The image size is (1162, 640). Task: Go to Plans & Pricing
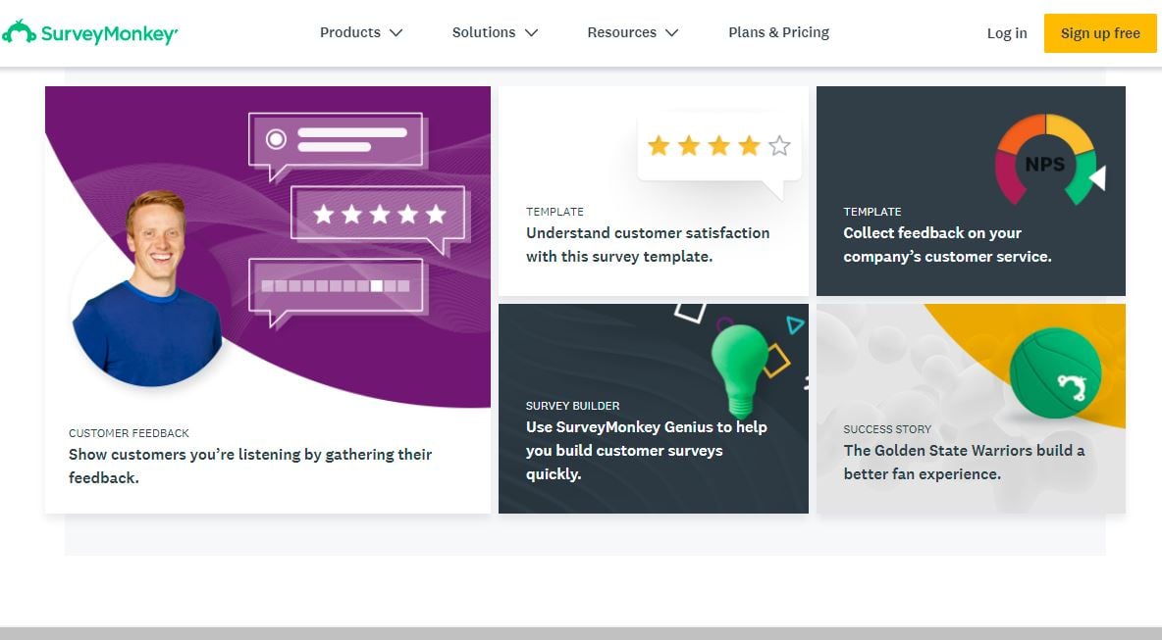[779, 32]
